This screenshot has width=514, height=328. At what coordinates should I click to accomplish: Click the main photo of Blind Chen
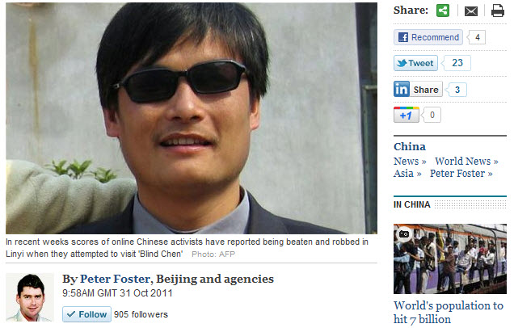click(192, 118)
